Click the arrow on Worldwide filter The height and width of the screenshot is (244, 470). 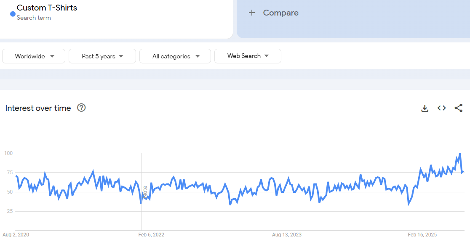(52, 56)
